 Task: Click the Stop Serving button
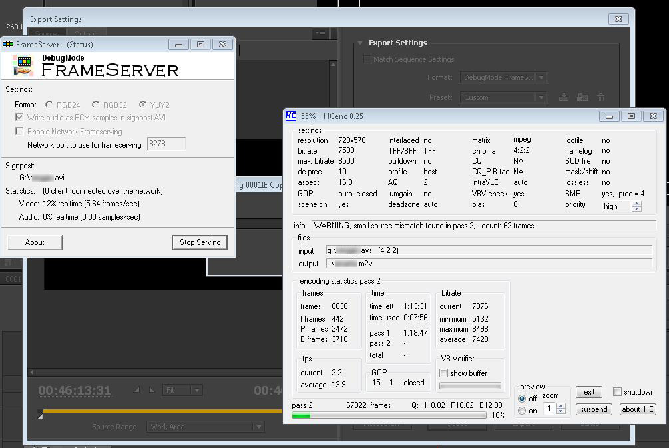point(200,242)
